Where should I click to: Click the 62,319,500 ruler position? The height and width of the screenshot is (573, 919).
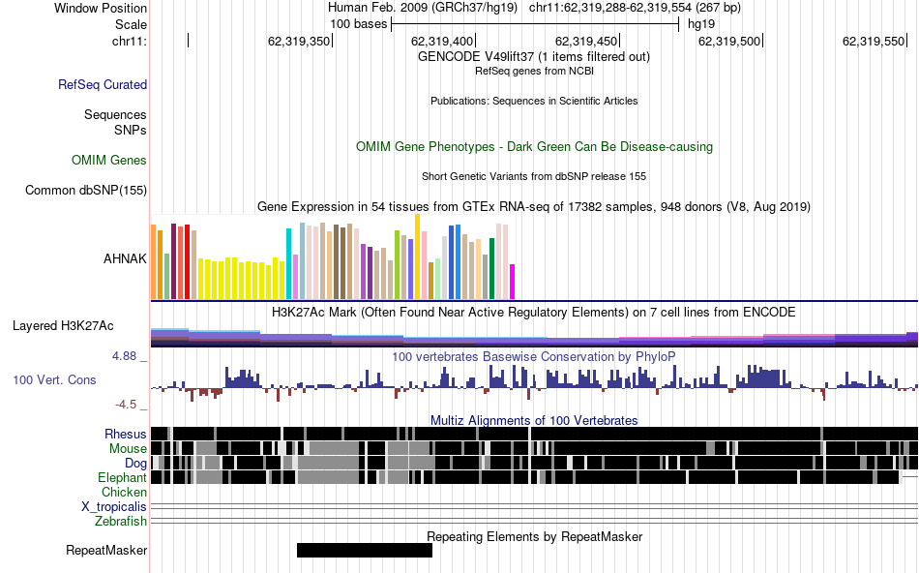[729, 41]
